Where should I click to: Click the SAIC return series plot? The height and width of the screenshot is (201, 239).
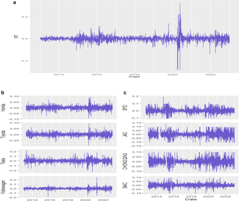pyautogui.click(x=191, y=185)
